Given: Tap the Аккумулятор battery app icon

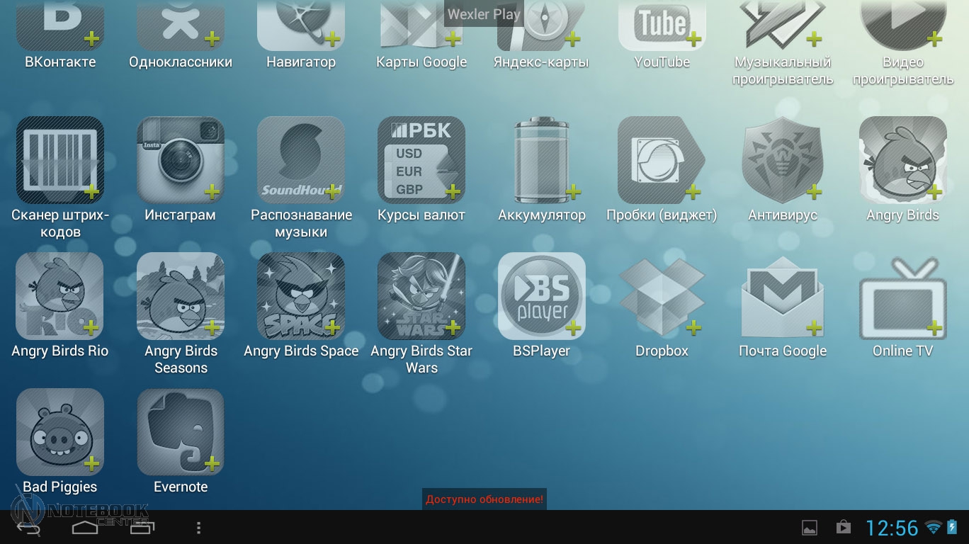Looking at the screenshot, I should pyautogui.click(x=542, y=160).
